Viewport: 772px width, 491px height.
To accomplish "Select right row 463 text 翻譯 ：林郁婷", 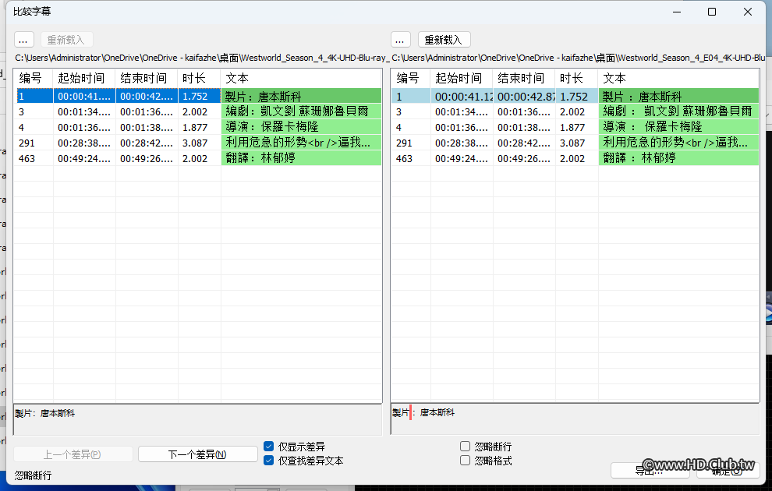I will 679,158.
